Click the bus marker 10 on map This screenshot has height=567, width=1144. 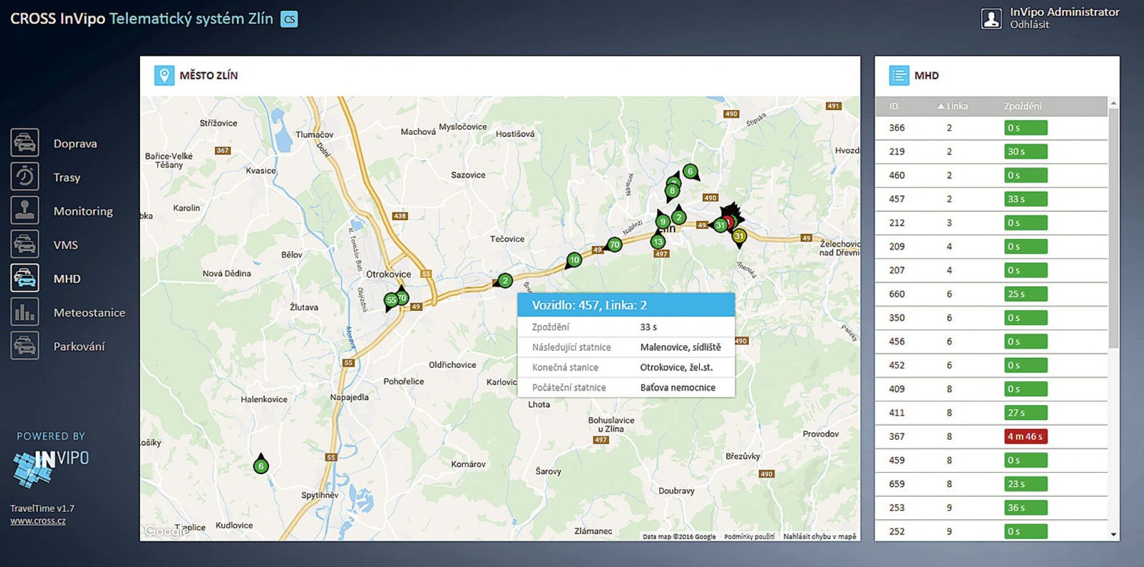574,260
